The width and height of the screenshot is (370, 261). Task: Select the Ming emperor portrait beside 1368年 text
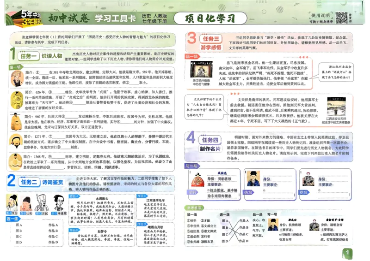click(x=15, y=162)
